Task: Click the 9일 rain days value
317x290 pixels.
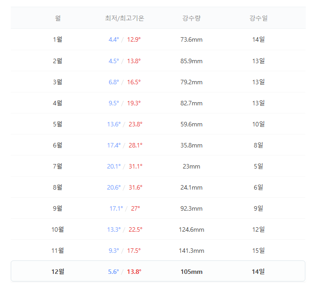Action: [258, 208]
